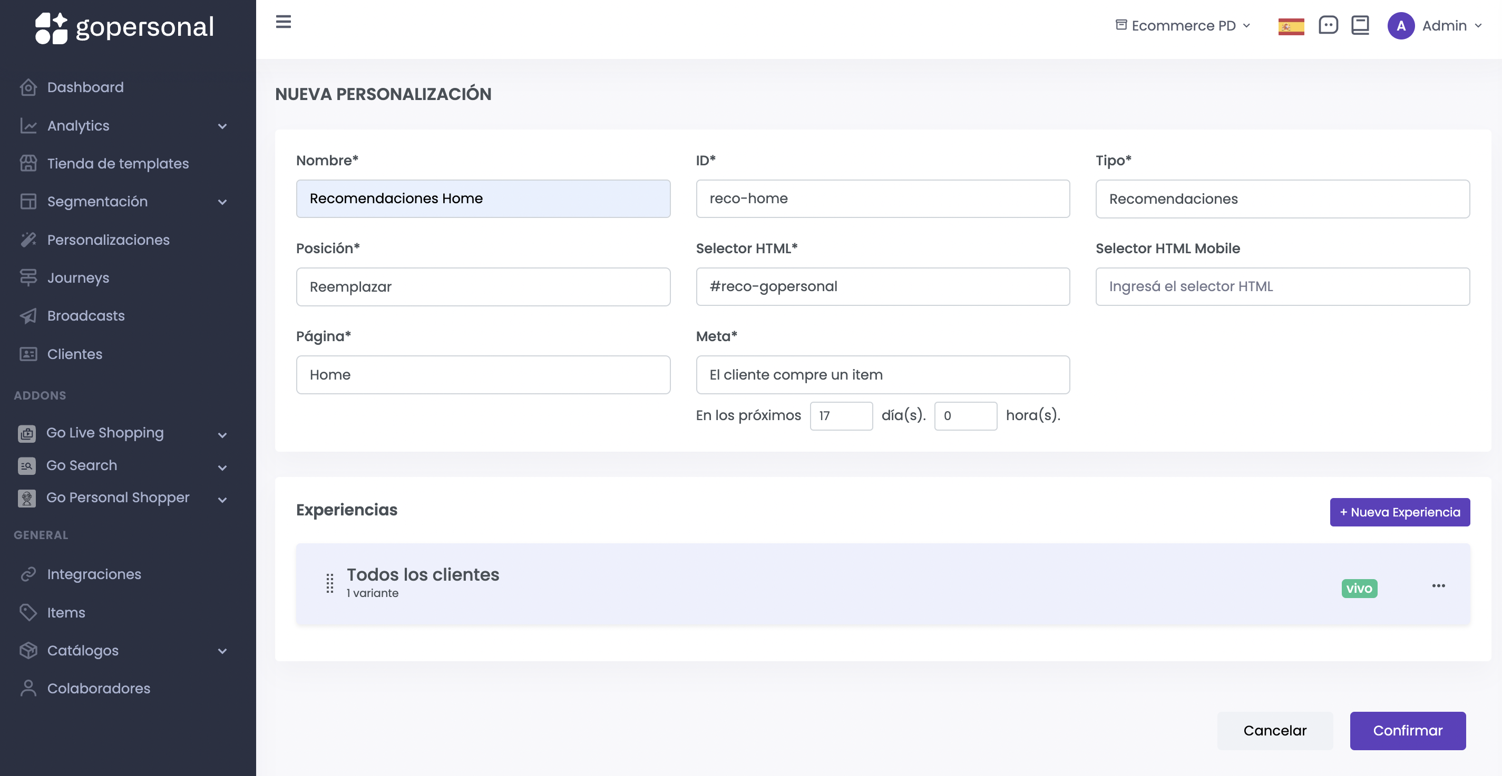Open the Spanish flag language selector
This screenshot has width=1502, height=776.
pos(1290,26)
